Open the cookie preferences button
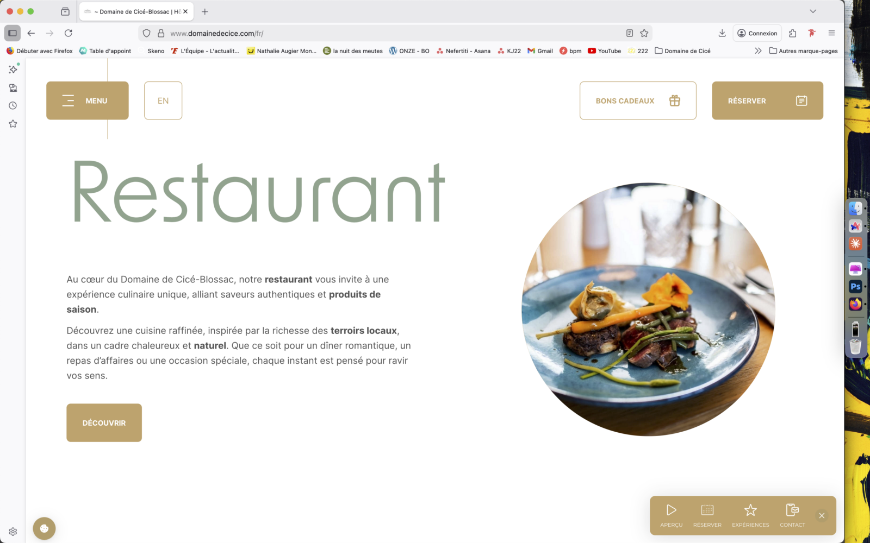Viewport: 870px width, 543px height. click(x=44, y=528)
